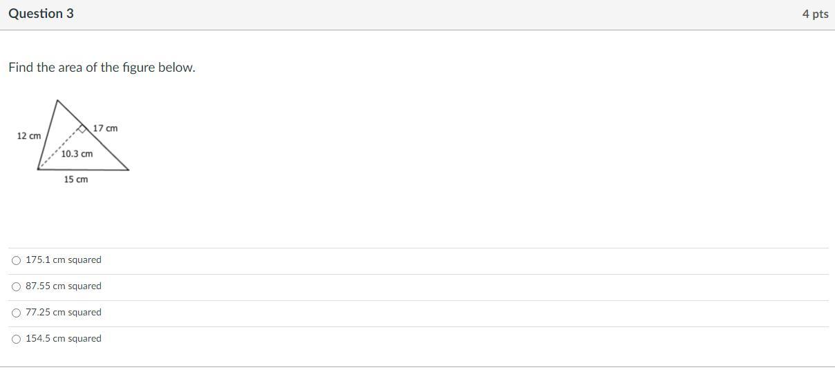Click the '87.55 cm squared' answer label text

(63, 286)
